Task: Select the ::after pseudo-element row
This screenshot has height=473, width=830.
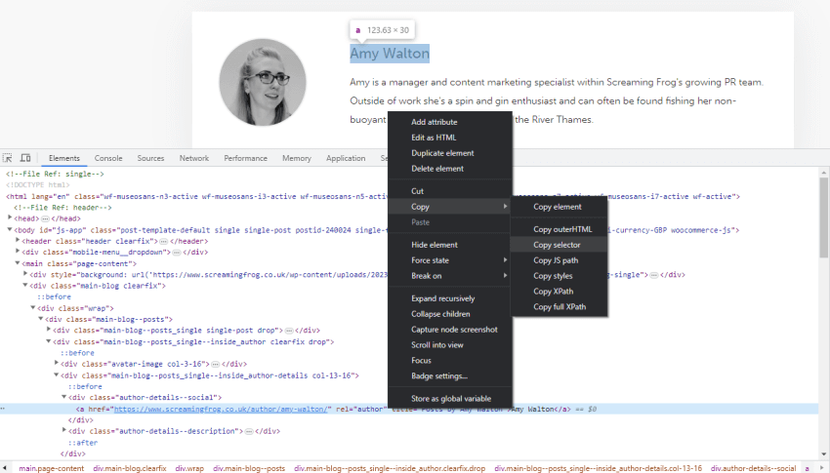Action: [83, 443]
